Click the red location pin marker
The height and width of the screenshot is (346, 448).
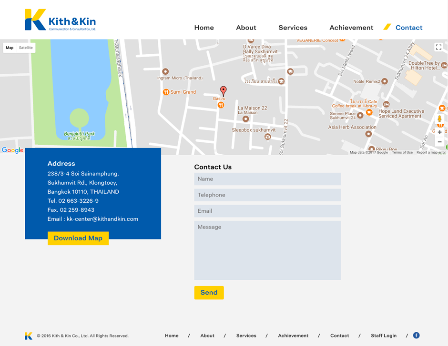tap(224, 91)
